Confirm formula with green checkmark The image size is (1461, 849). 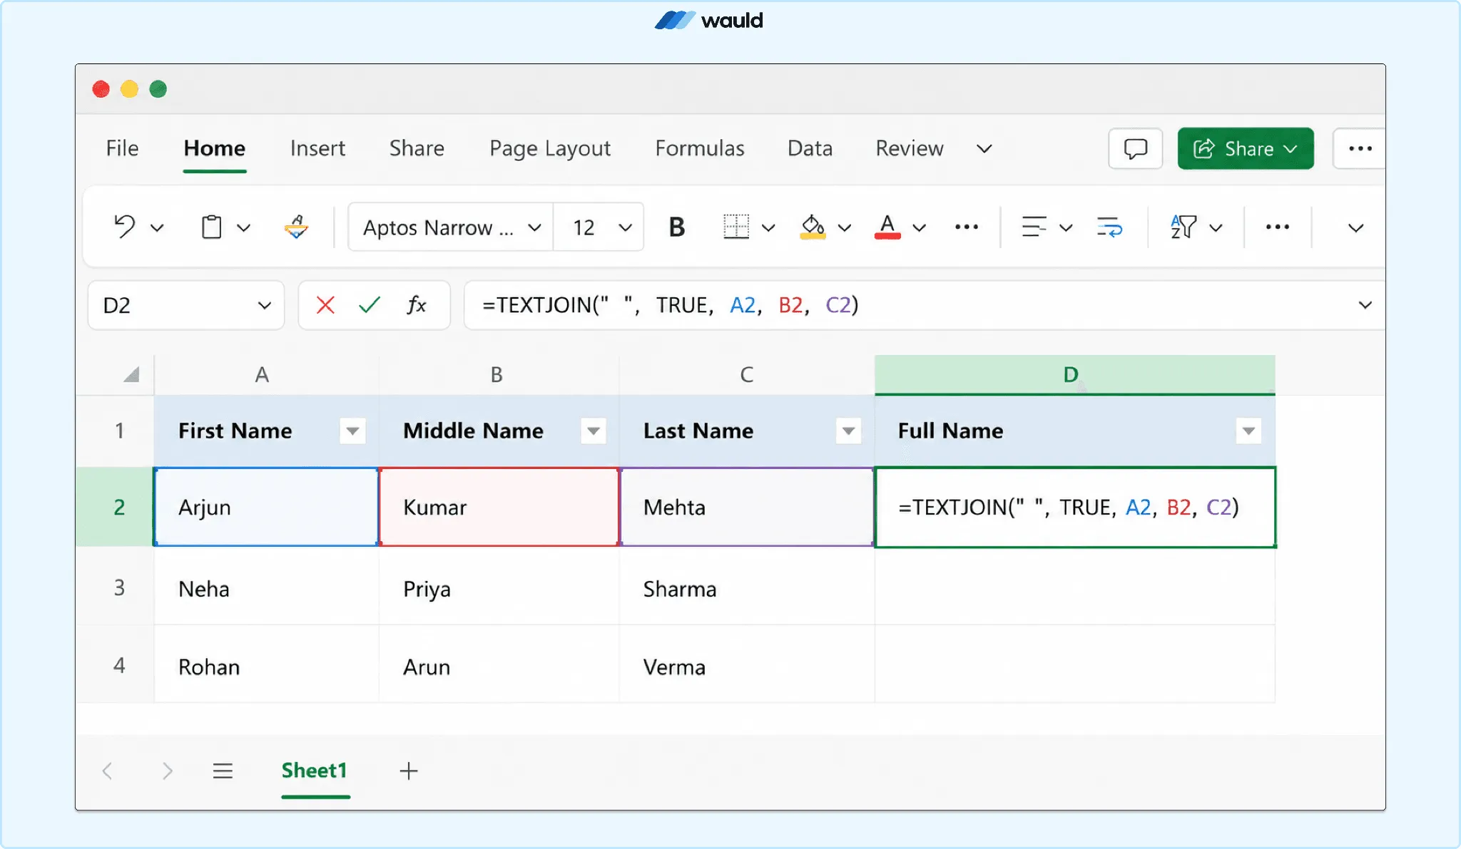370,305
